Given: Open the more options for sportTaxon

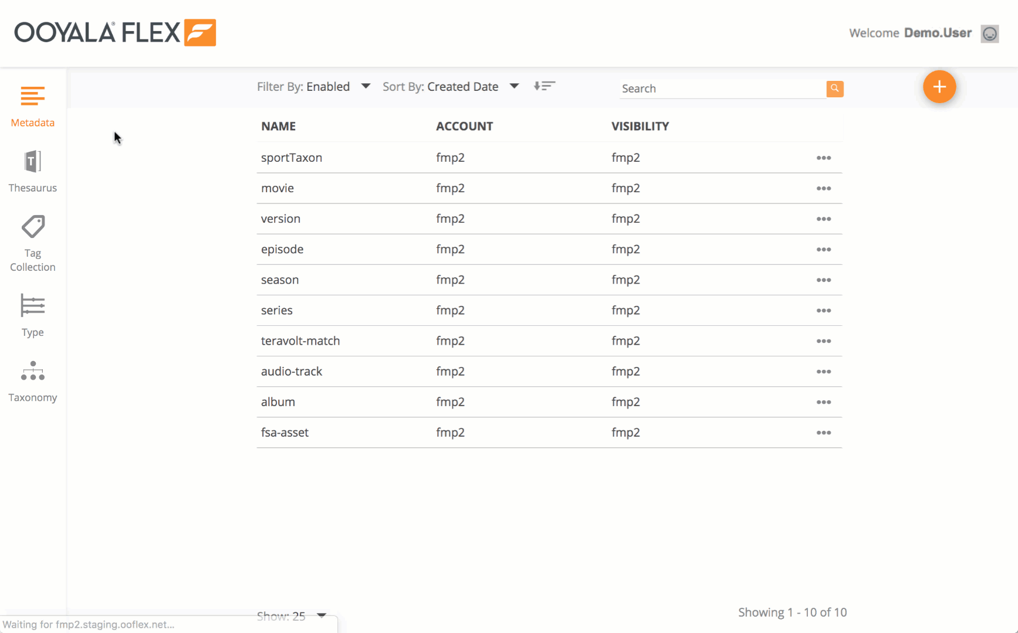Looking at the screenshot, I should (823, 158).
